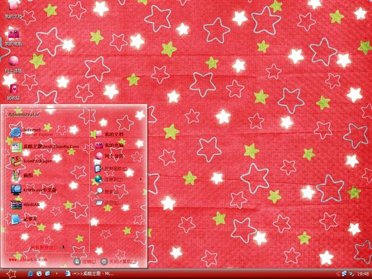Viewport: 372px width, 279px height.
Task: Launch the 桌酷主题 DeskZhuoKu.Com entry
Action: click(44, 146)
